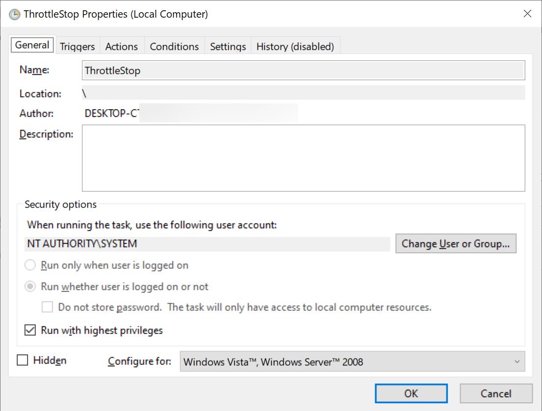
Task: Open the Triggers tab
Action: coord(77,46)
